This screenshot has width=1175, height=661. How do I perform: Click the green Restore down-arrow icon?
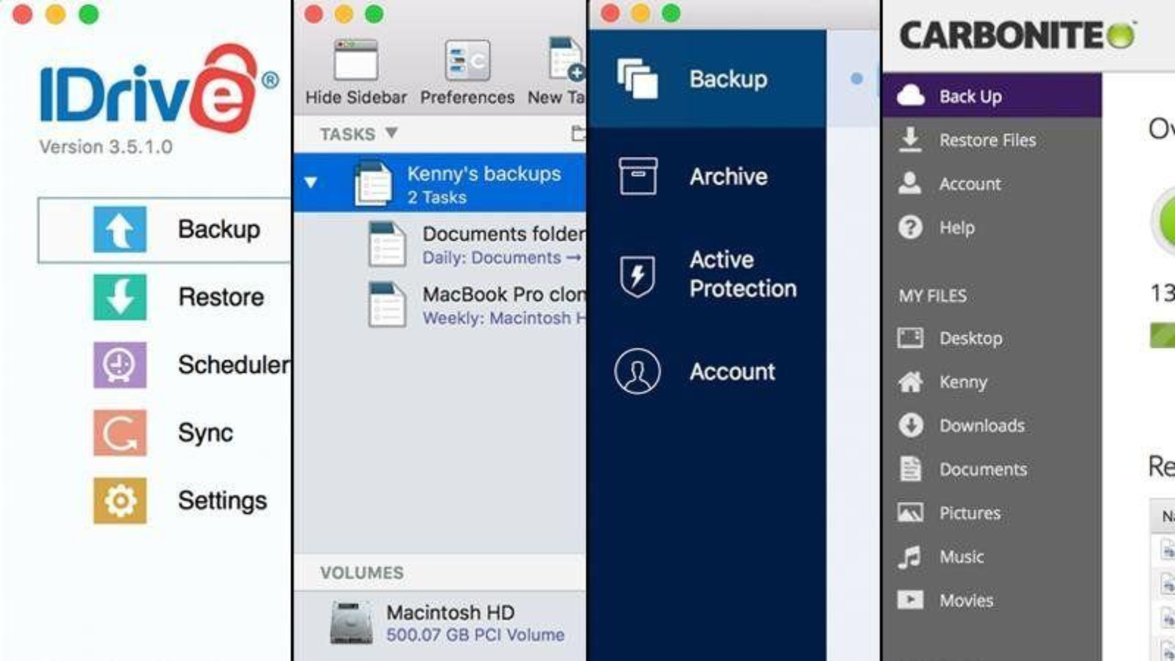coord(120,297)
